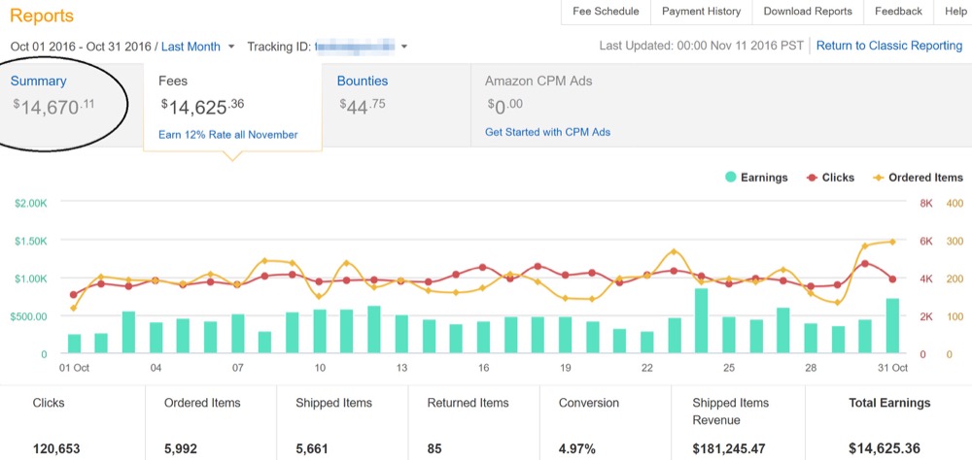This screenshot has height=460, width=972.
Task: Expand the Tracking ID dropdown arrow
Action: (x=404, y=47)
